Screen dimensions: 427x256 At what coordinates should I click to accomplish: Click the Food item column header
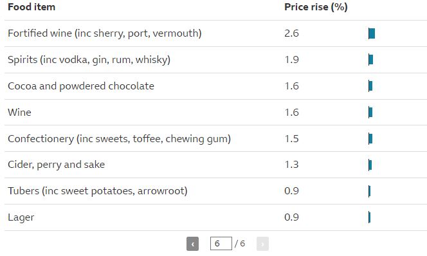[x=32, y=7]
